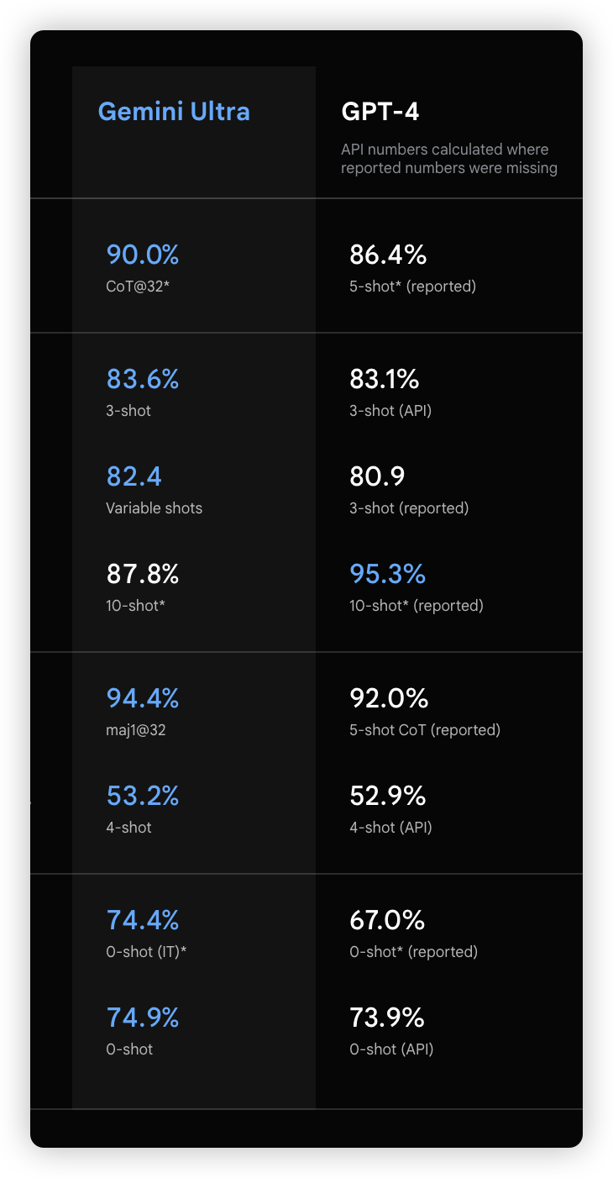The height and width of the screenshot is (1178, 613).
Task: Click the 4-shot (API) label
Action: click(390, 828)
